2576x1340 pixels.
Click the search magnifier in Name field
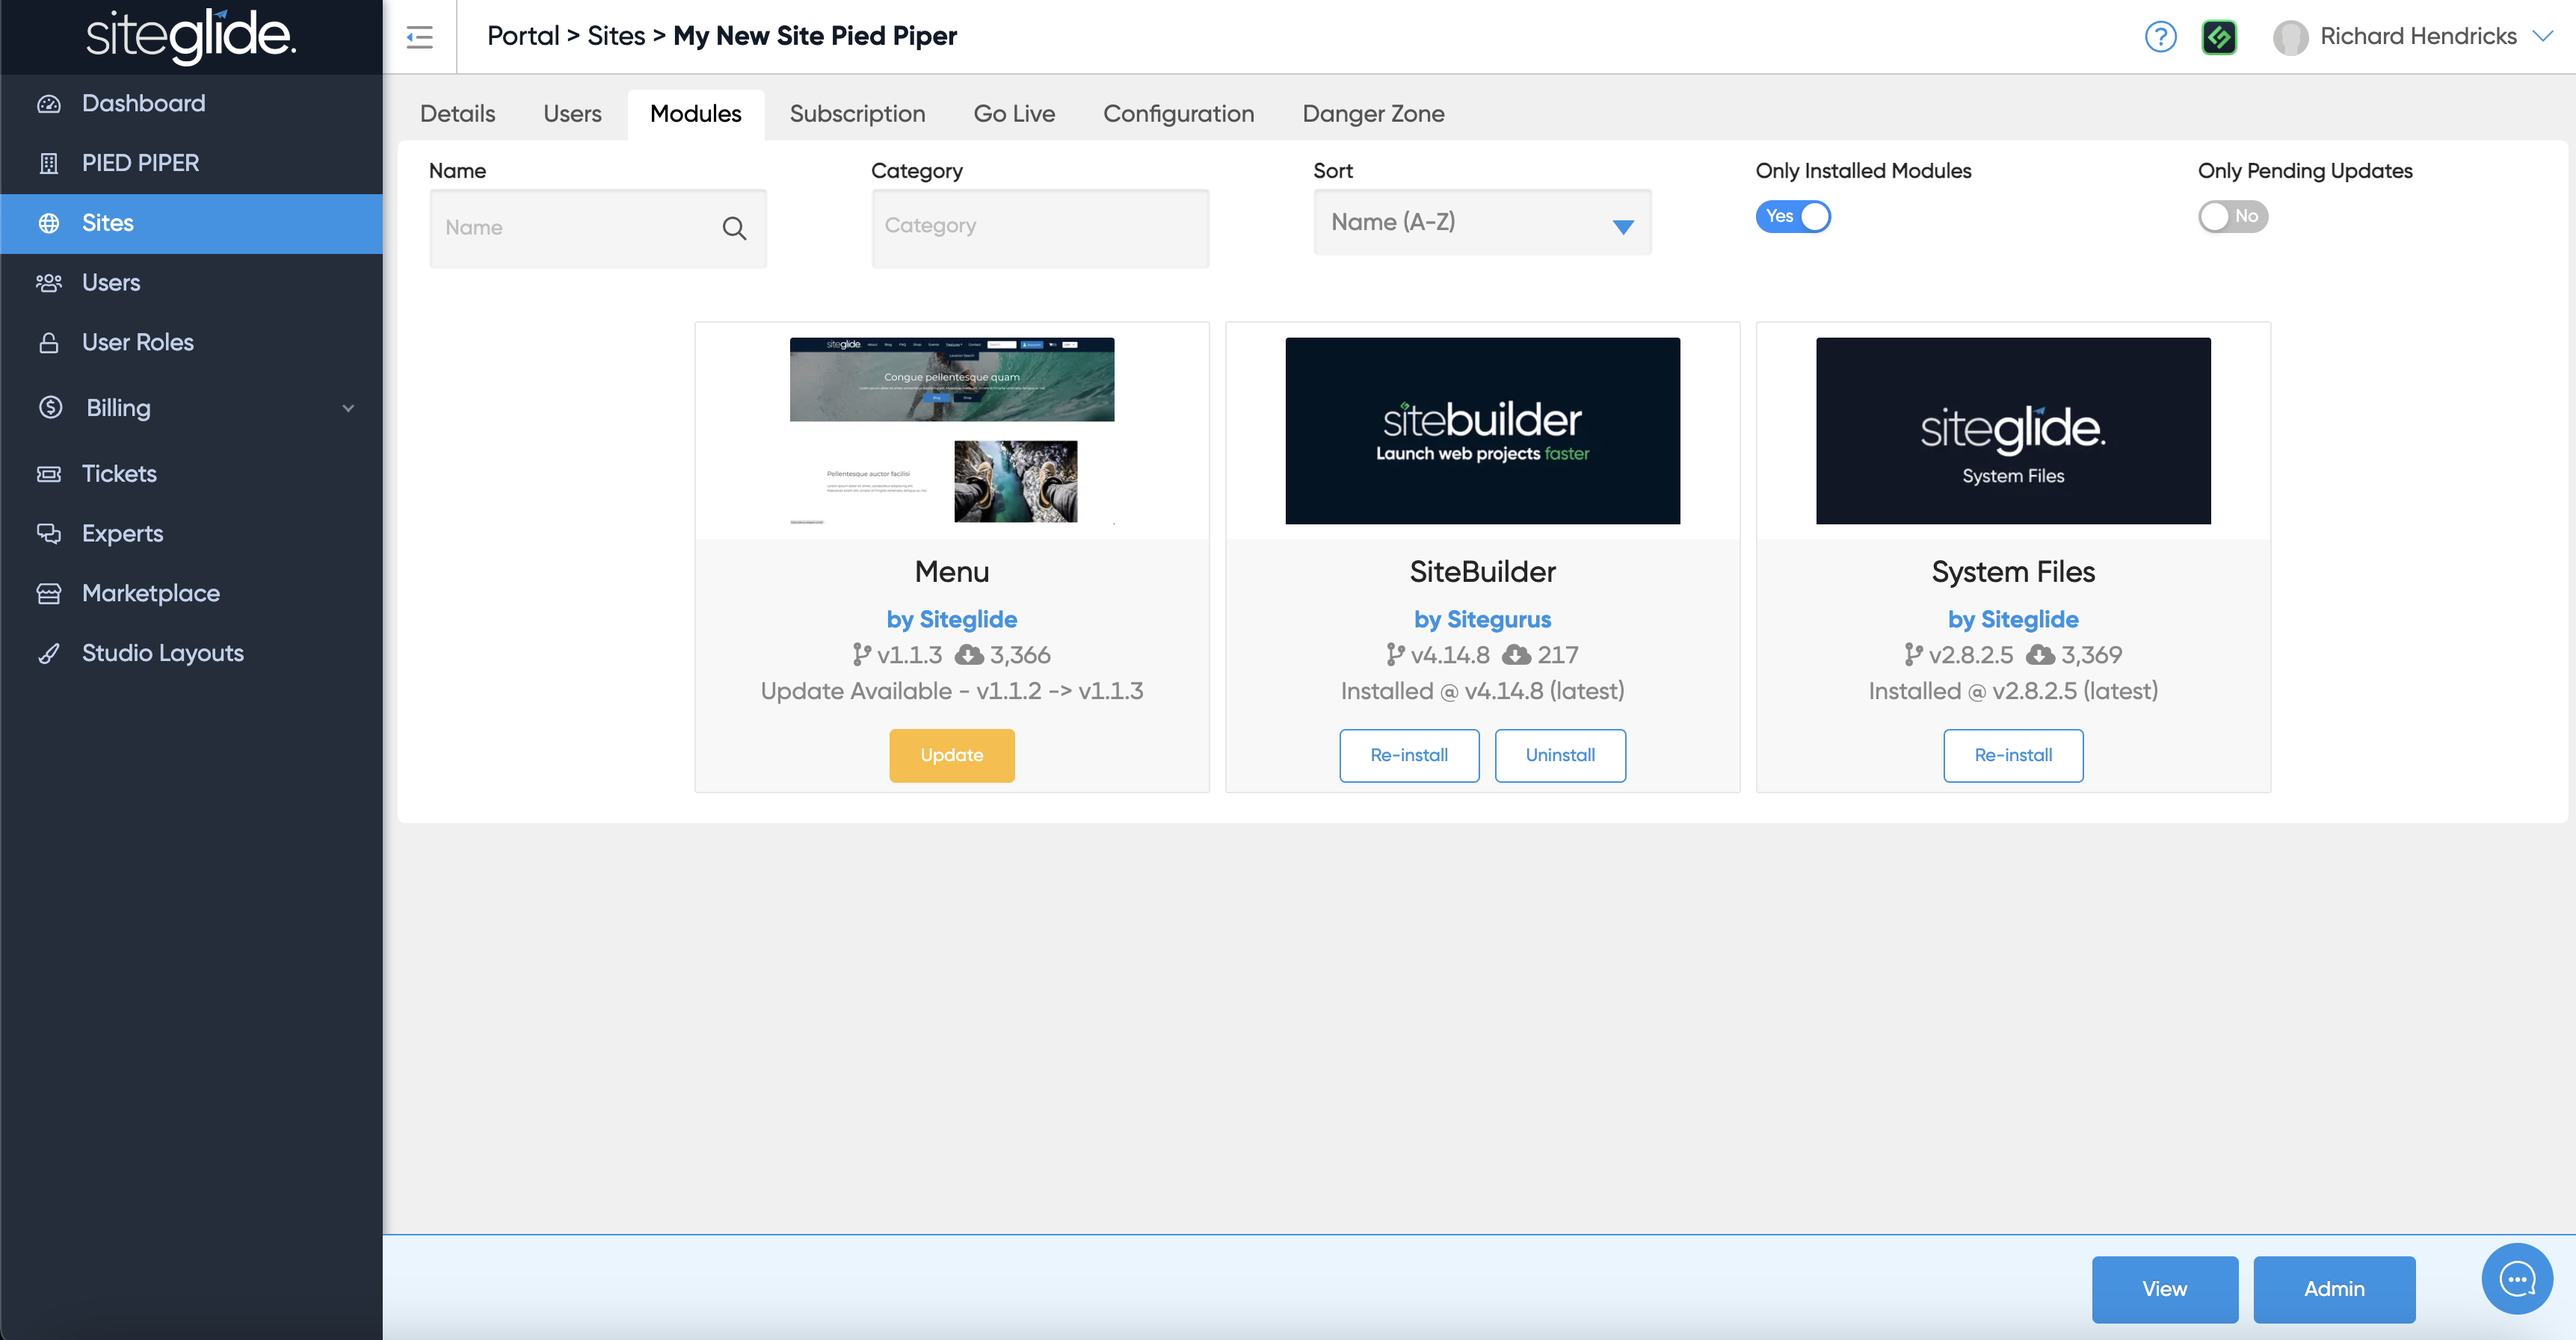[x=734, y=228]
